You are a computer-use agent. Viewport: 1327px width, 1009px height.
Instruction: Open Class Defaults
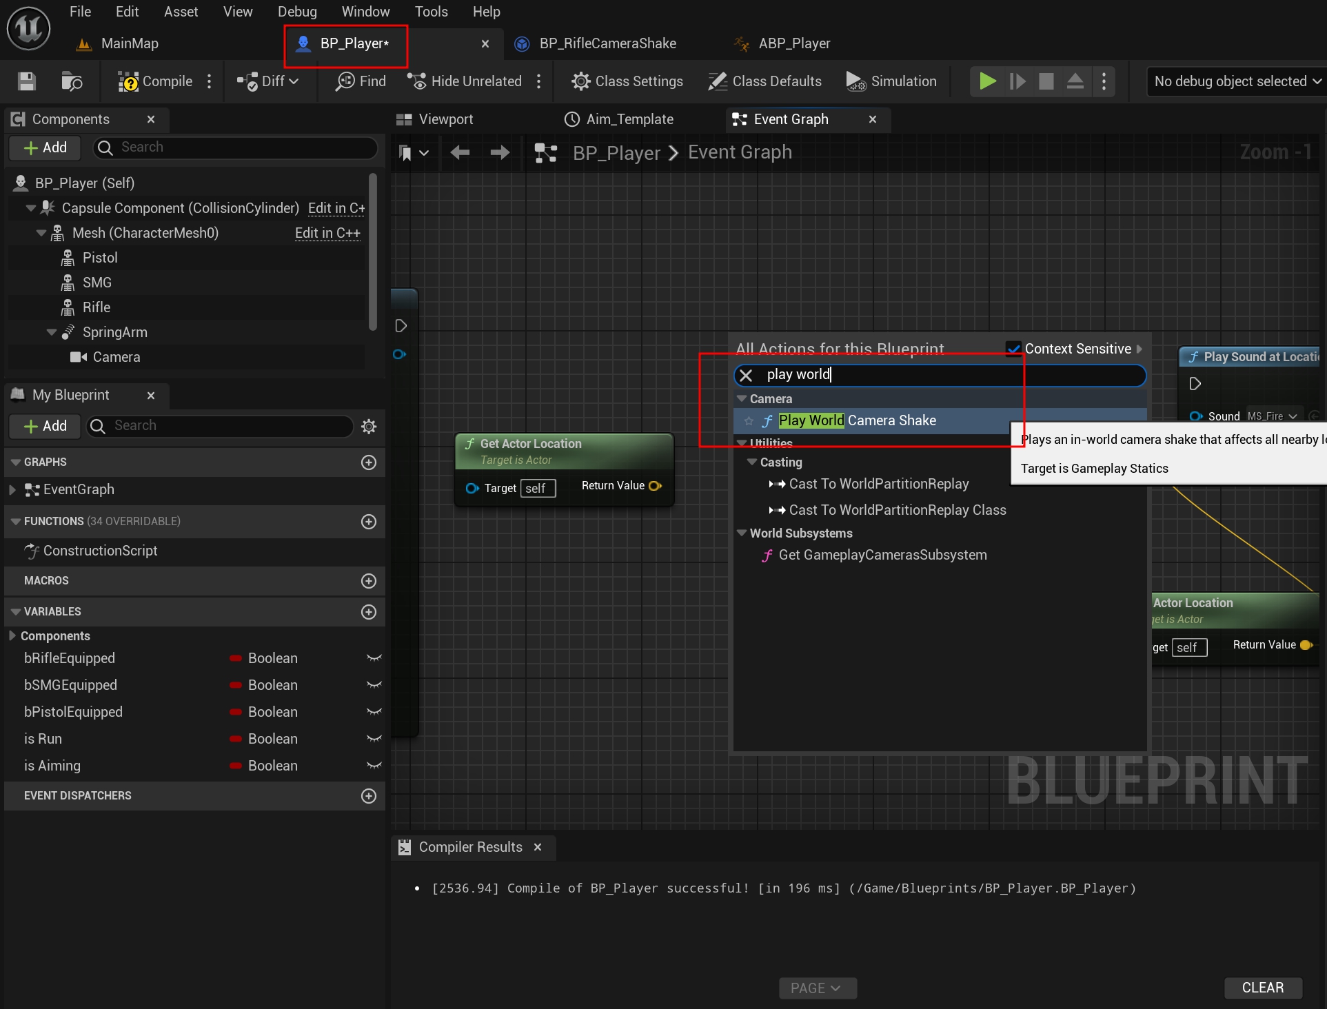764,81
